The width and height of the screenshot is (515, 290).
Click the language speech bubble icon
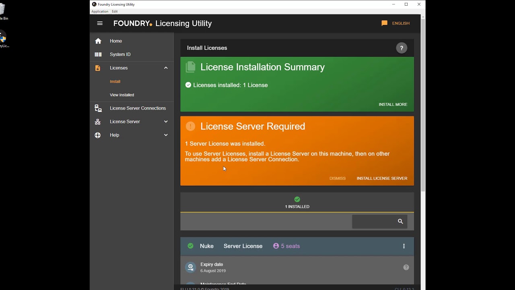(x=384, y=23)
